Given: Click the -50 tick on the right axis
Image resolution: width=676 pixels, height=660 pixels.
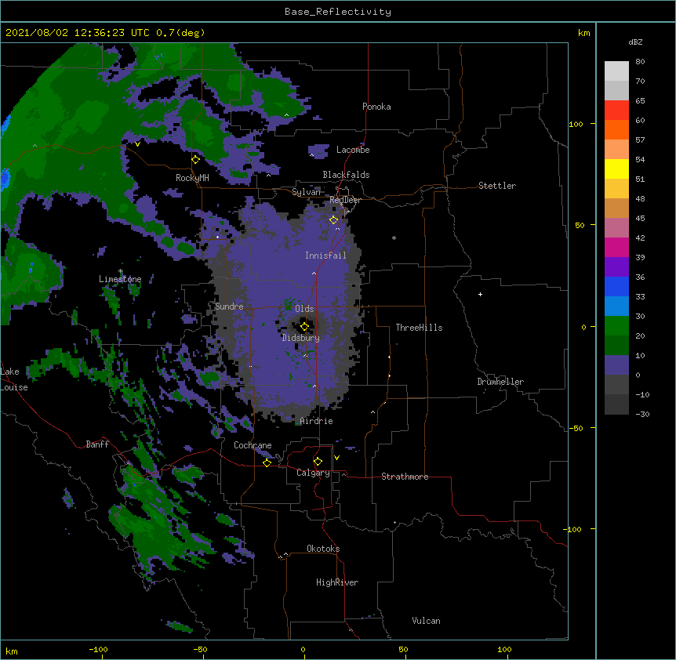Looking at the screenshot, I should click(x=576, y=428).
